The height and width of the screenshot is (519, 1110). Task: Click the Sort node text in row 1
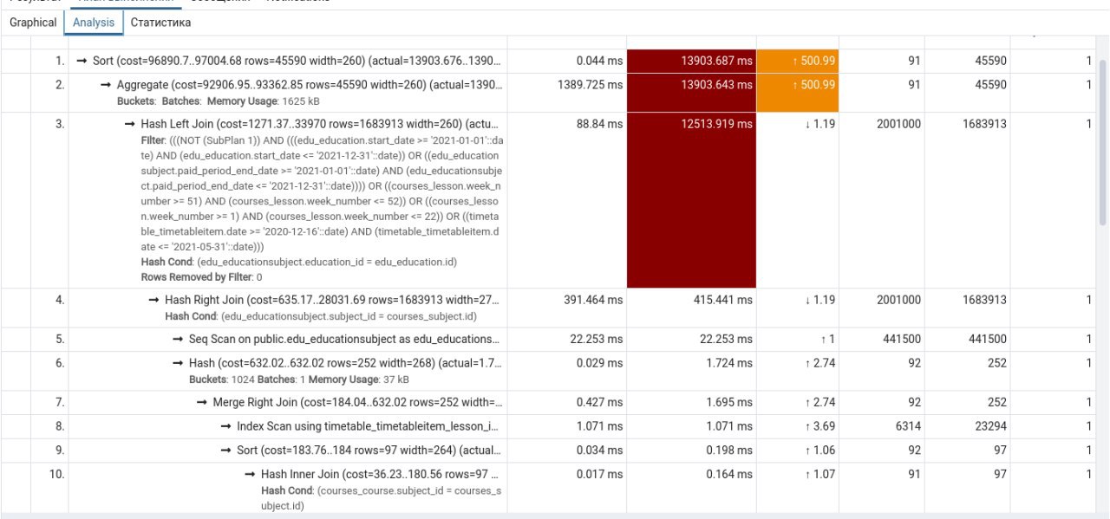(296, 62)
